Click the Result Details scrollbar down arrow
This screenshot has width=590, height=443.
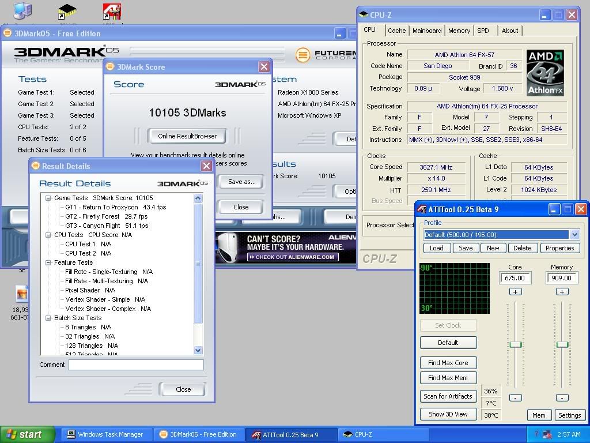198,350
